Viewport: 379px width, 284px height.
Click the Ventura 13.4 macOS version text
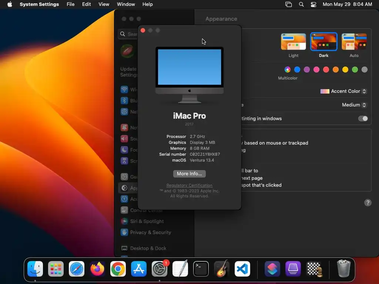pyautogui.click(x=202, y=160)
